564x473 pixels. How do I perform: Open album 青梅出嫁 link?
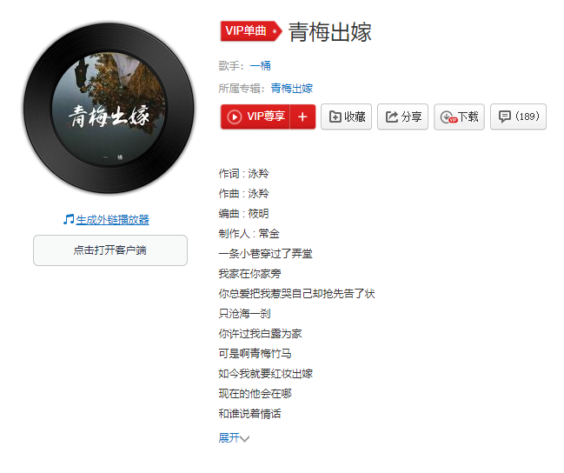tap(292, 88)
